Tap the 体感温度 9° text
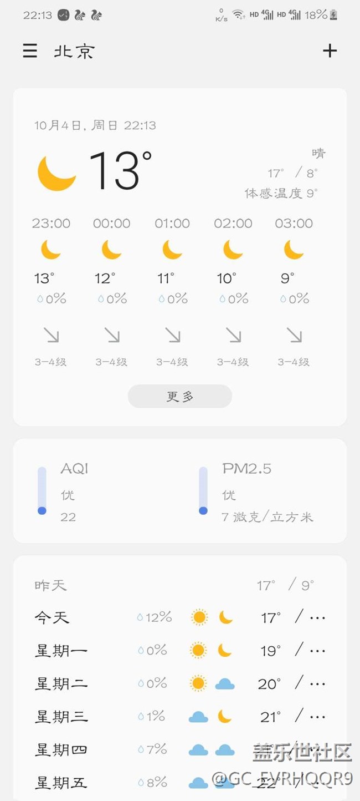The image size is (360, 801). pos(281,193)
